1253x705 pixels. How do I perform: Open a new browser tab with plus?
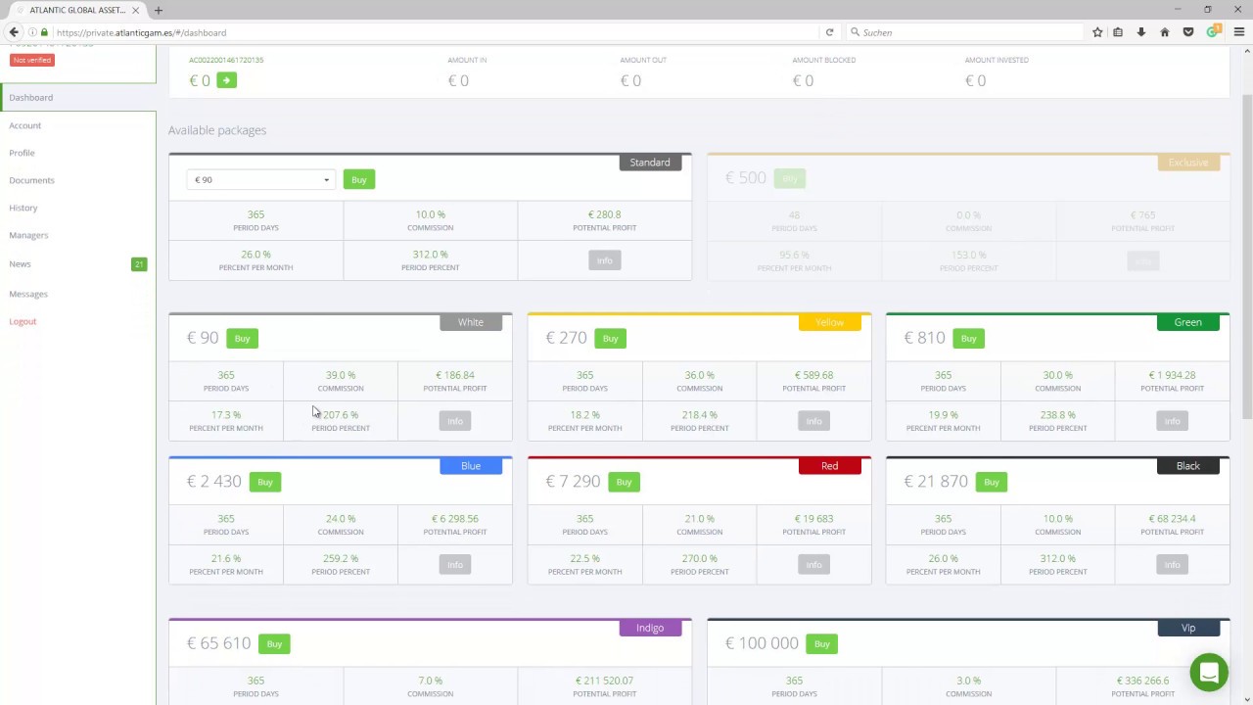point(158,10)
